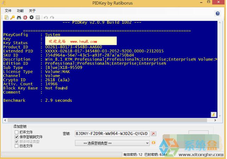
Task: Maximize the PIDKey window
Action: point(209,2)
